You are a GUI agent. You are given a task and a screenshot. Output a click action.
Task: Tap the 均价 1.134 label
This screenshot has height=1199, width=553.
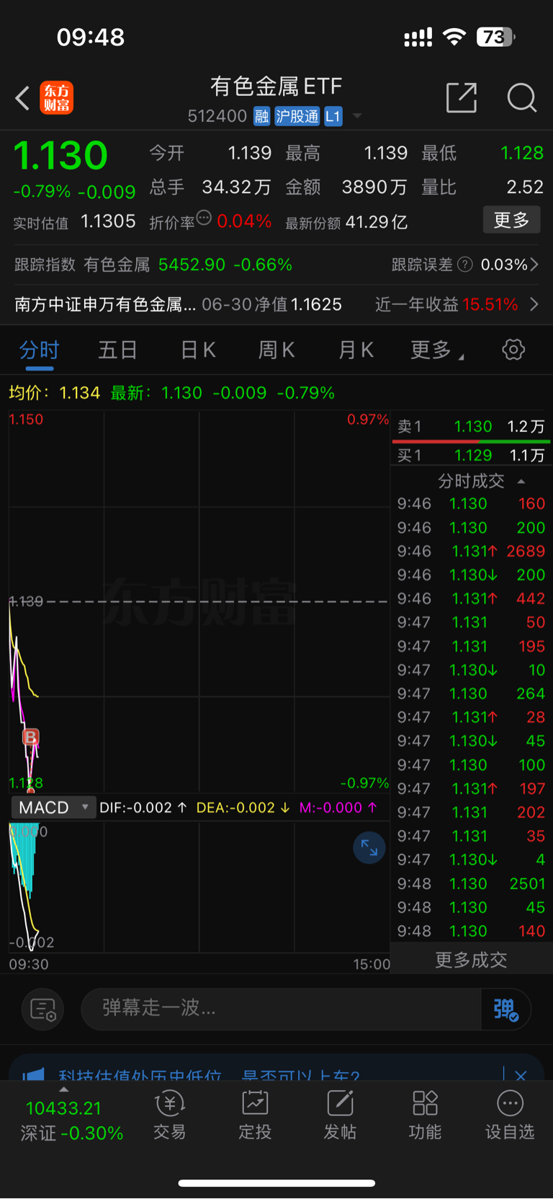click(55, 393)
